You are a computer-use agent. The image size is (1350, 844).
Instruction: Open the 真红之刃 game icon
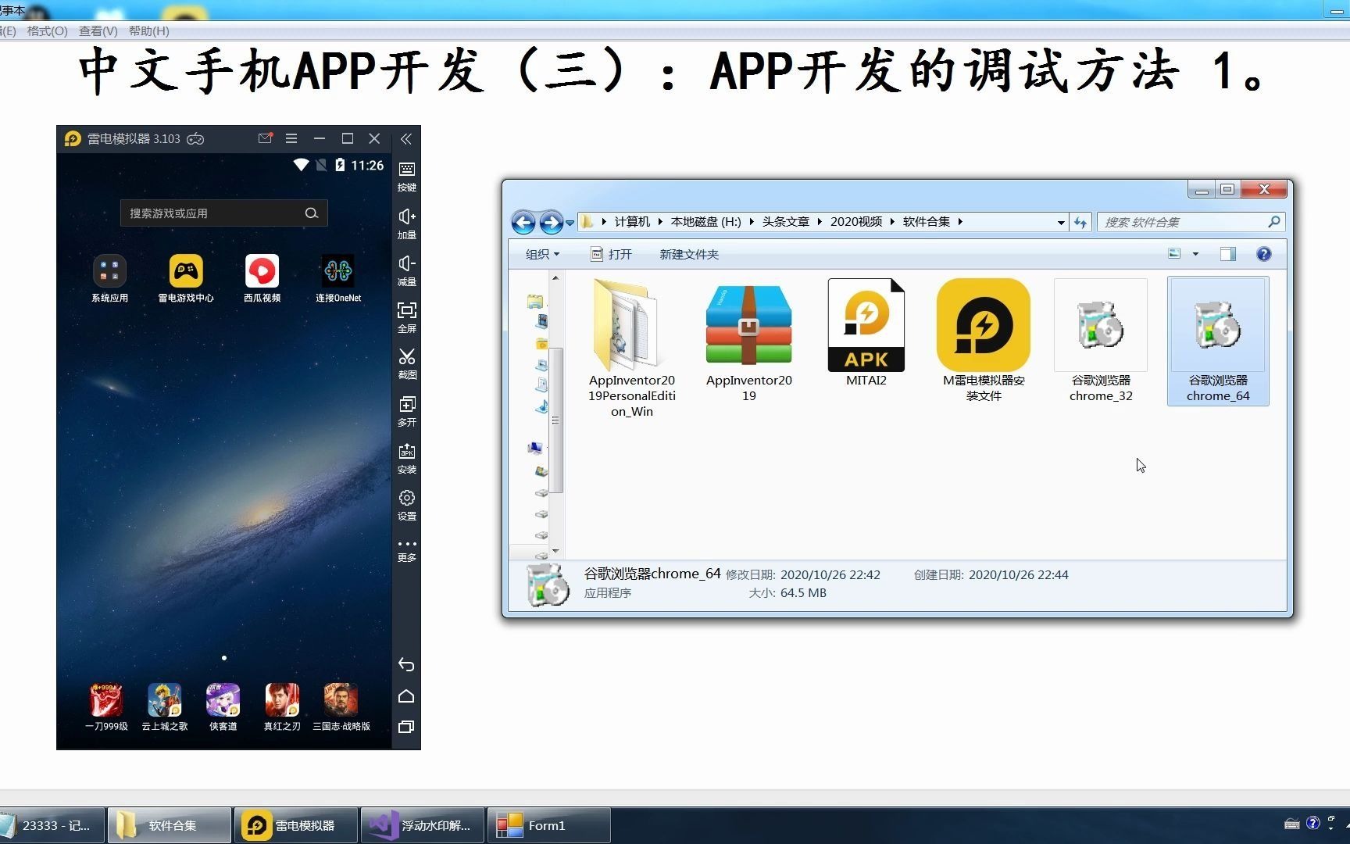pos(282,706)
